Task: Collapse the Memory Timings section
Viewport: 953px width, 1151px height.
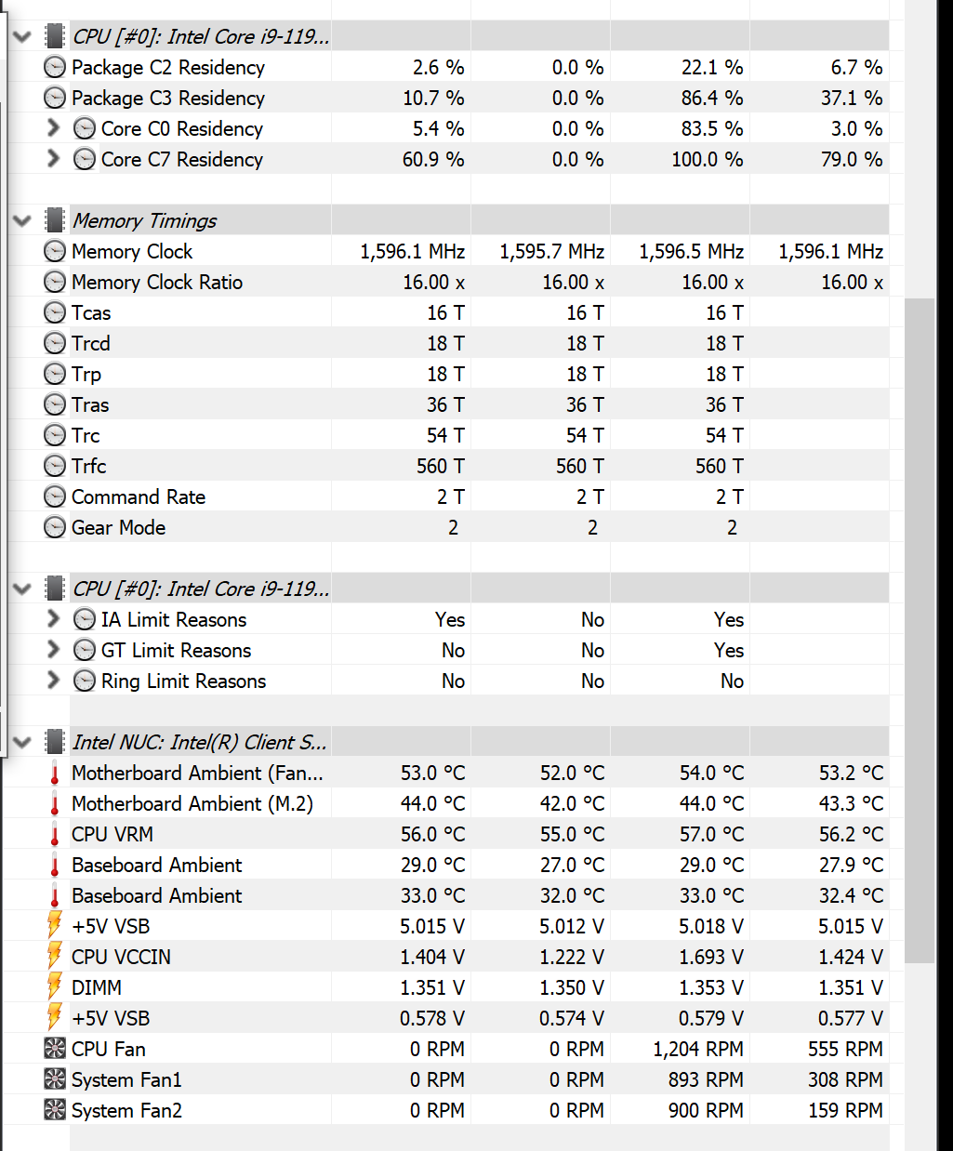Action: 22,221
